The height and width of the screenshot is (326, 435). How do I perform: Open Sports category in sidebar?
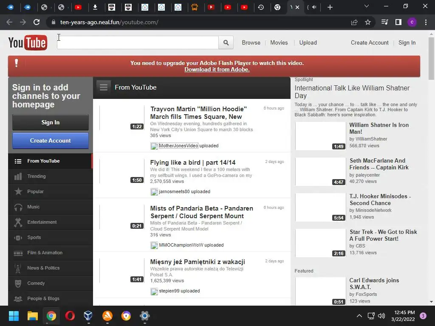click(x=50, y=237)
